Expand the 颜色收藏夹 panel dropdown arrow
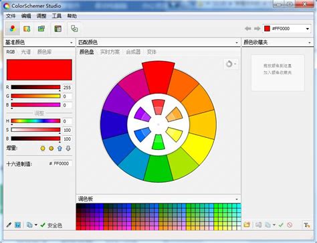 (310, 43)
